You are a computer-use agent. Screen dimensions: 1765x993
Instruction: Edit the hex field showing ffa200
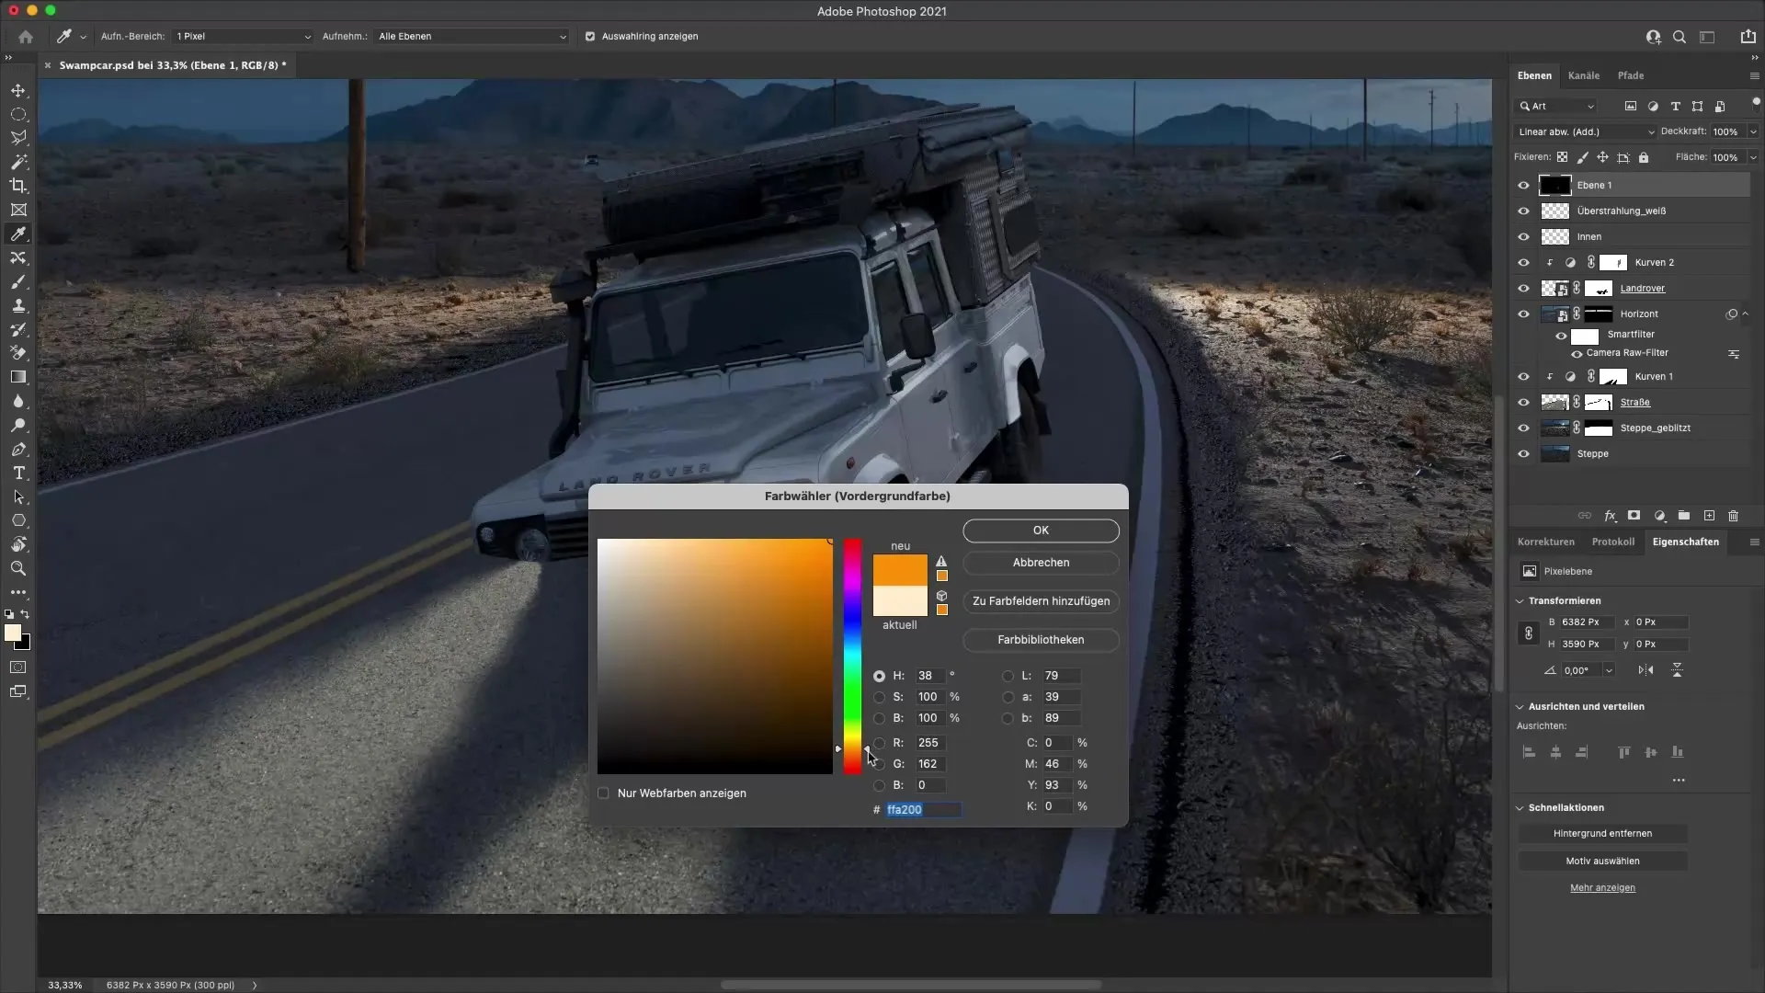(x=922, y=810)
